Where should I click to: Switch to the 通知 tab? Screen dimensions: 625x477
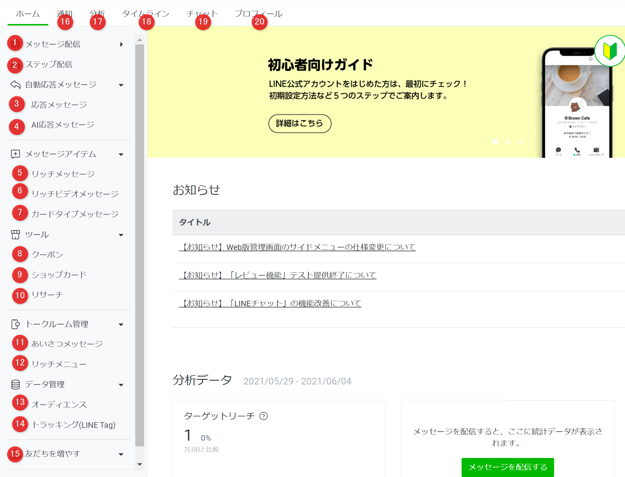64,14
